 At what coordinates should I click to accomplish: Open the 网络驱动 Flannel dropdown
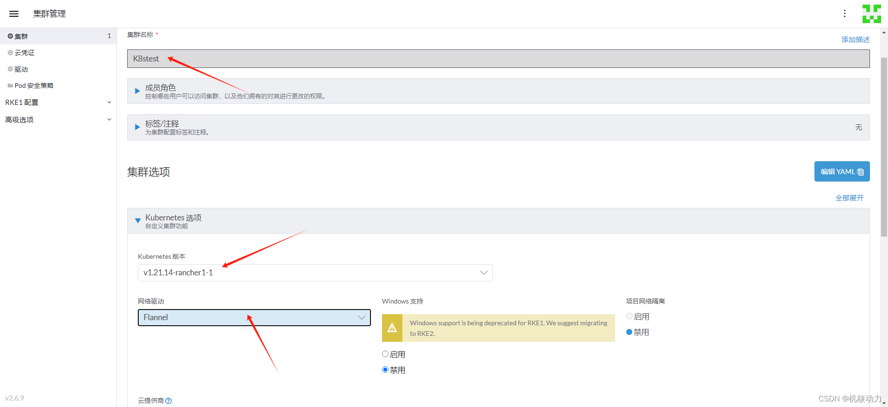[x=254, y=317]
